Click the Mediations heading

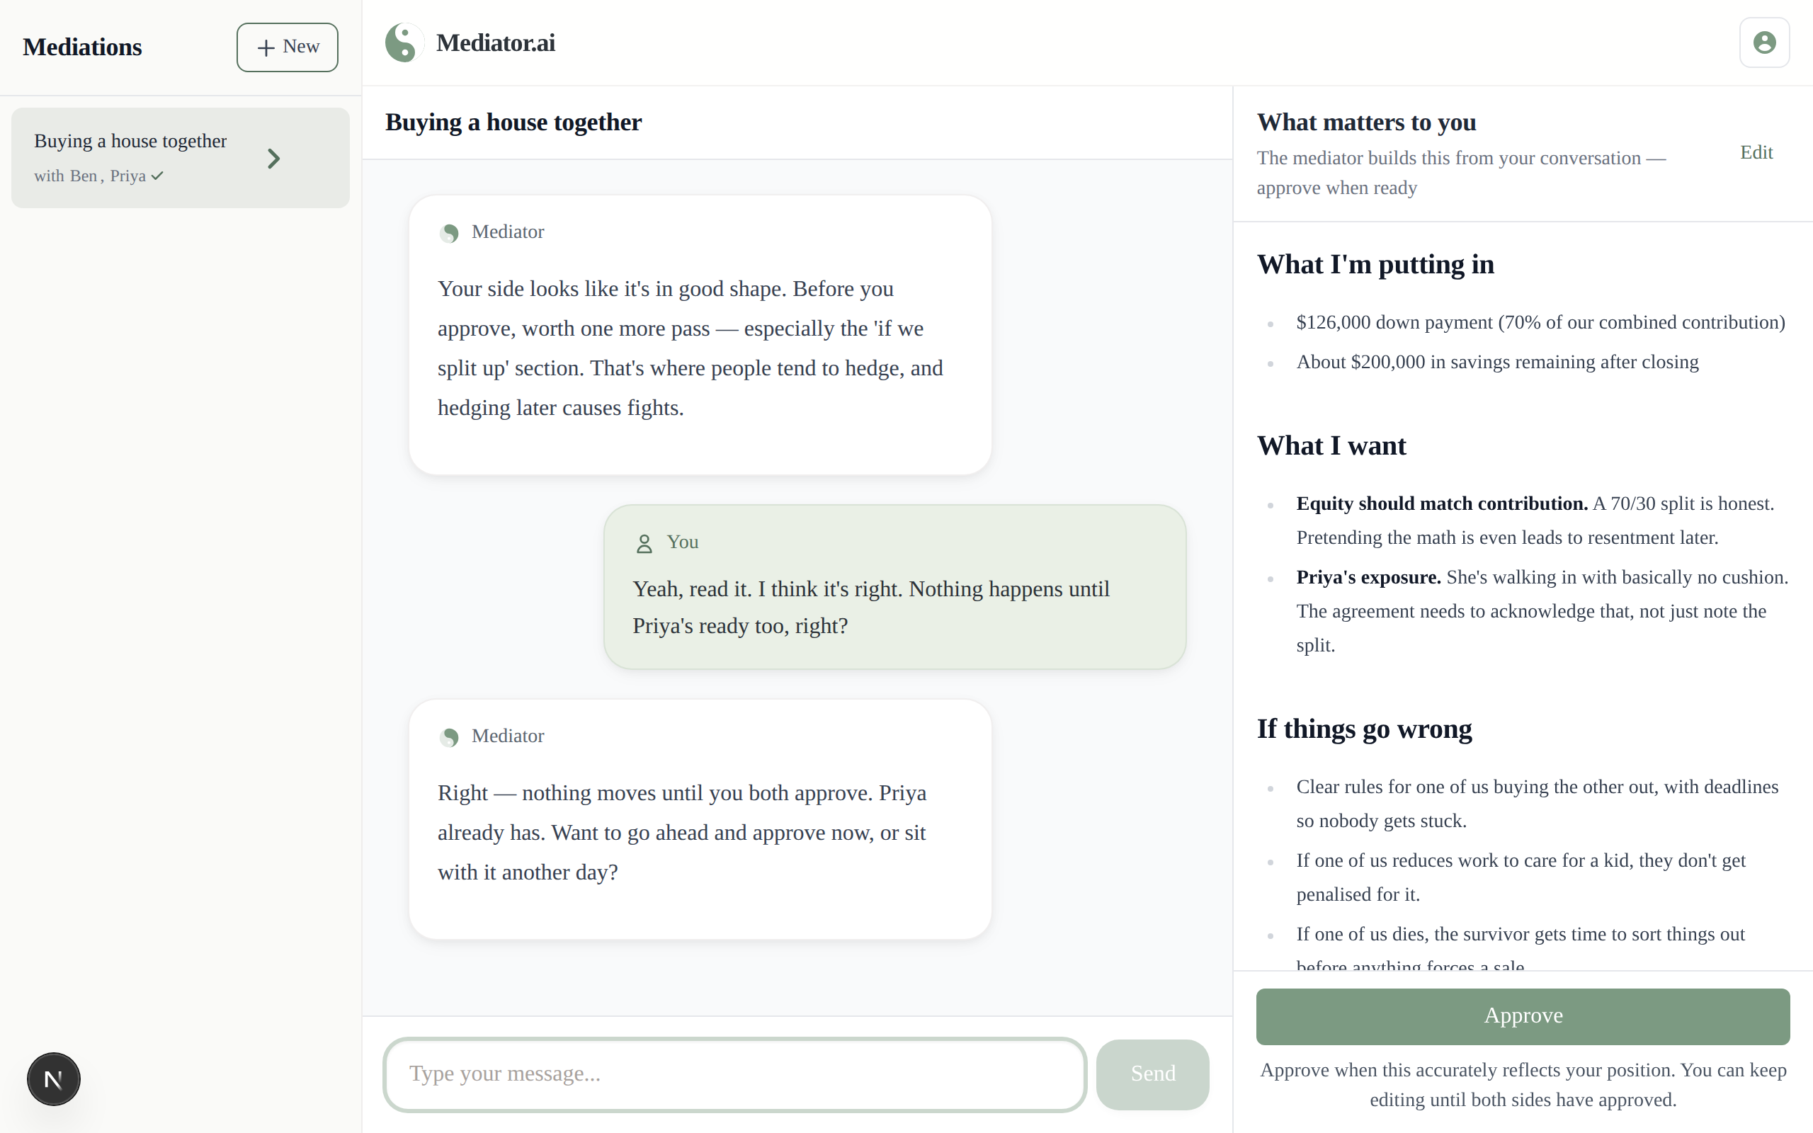(82, 47)
